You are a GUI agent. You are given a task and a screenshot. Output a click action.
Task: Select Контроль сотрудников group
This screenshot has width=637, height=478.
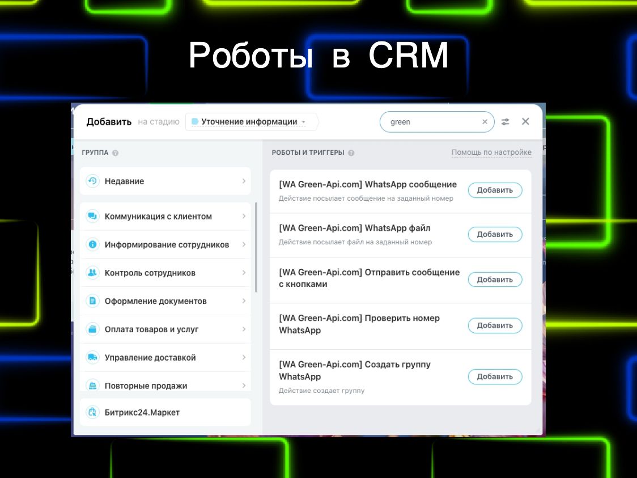165,273
